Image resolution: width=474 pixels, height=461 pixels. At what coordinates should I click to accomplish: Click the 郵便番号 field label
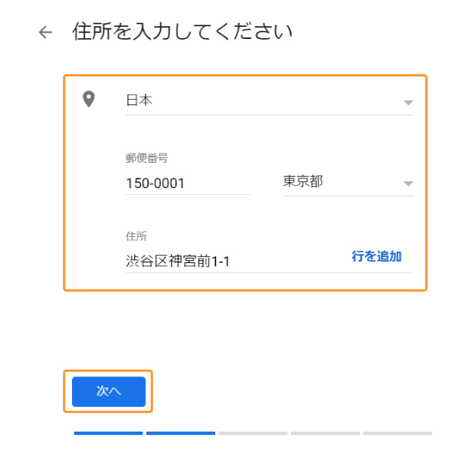point(146,157)
